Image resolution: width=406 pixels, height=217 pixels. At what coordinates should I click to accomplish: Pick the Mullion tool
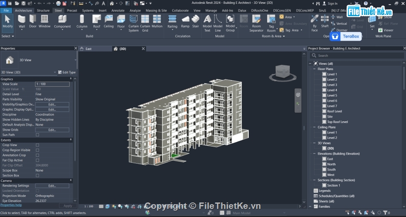click(157, 22)
